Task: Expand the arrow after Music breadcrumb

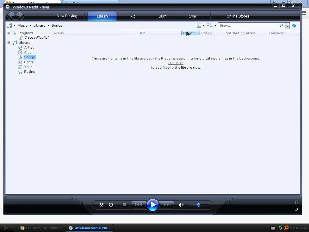Action: coord(30,25)
